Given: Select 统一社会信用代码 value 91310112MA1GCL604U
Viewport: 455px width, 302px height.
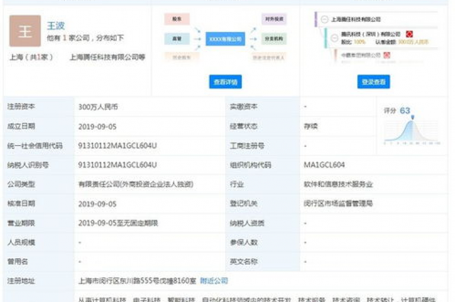Looking at the screenshot, I should tap(117, 146).
